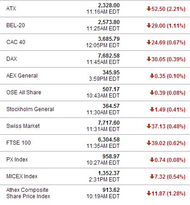Click the down arrow icon for DAX
This screenshot has height=205, width=190.
pyautogui.click(x=149, y=59)
